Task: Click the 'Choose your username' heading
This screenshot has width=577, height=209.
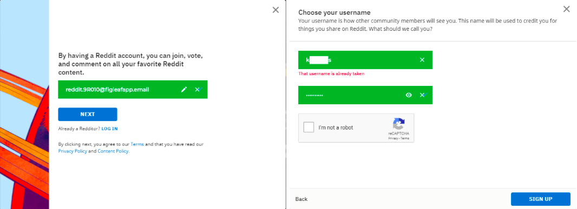Action: (334, 12)
